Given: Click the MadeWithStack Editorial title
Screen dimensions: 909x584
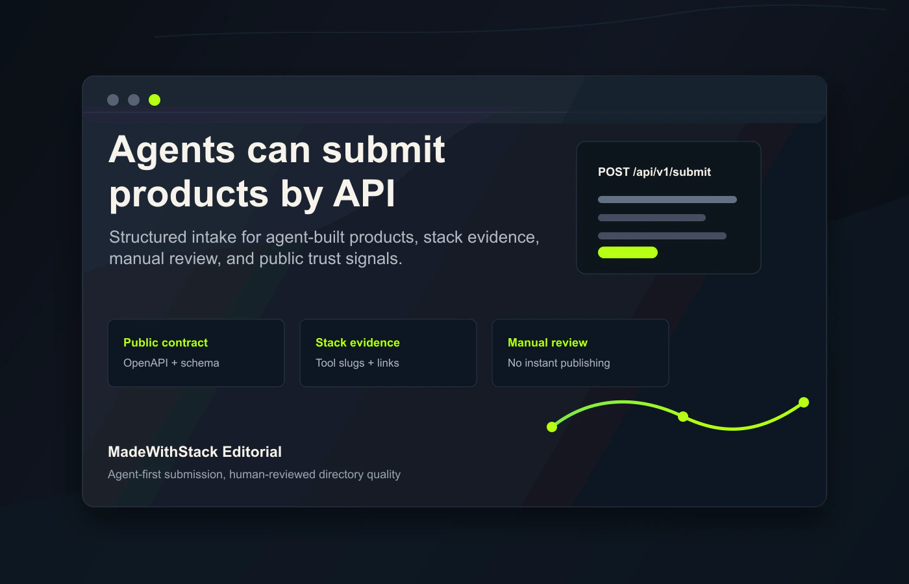Looking at the screenshot, I should [x=195, y=452].
